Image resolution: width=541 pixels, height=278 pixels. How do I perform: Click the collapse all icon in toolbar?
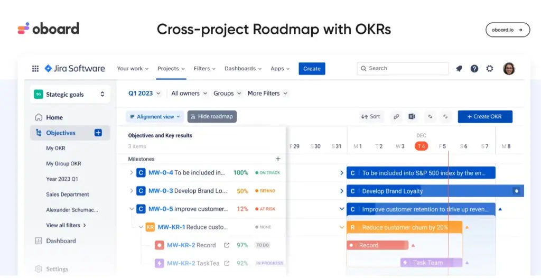(445, 117)
